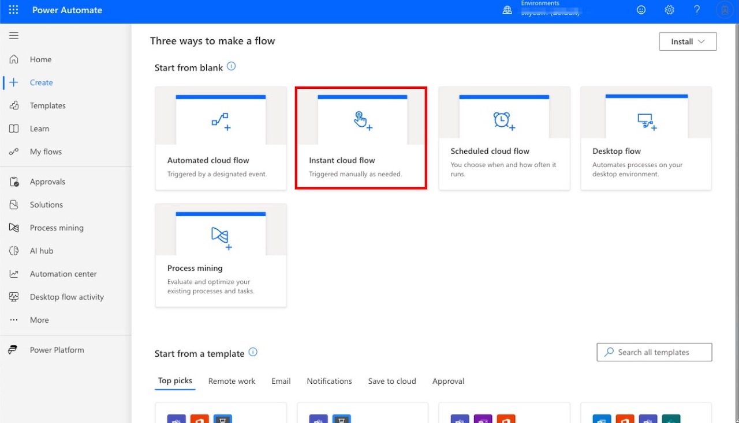
Task: Expand the More item in the sidebar
Action: pyautogui.click(x=39, y=320)
